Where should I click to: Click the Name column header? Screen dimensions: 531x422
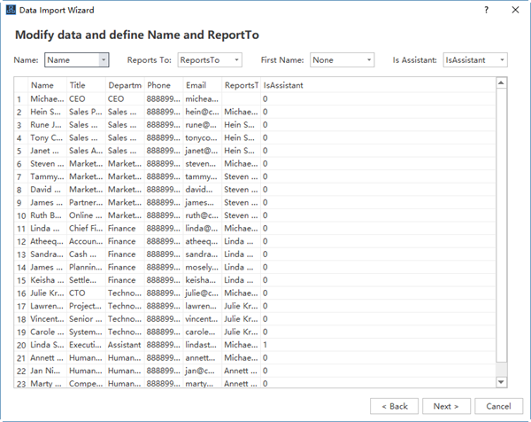pyautogui.click(x=42, y=85)
